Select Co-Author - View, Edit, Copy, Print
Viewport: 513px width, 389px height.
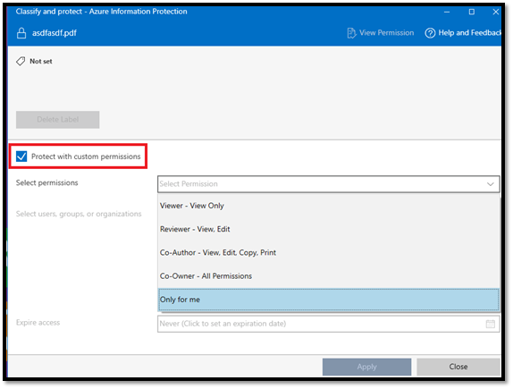point(329,253)
